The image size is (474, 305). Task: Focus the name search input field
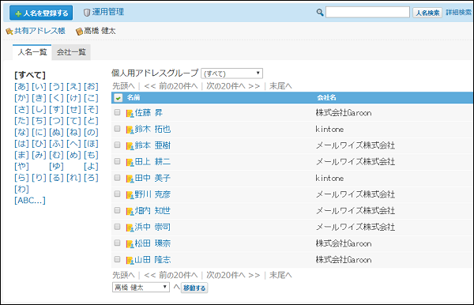tap(367, 13)
